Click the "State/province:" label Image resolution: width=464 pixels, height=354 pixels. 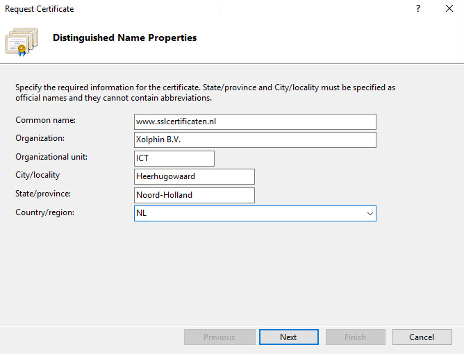[x=43, y=194]
